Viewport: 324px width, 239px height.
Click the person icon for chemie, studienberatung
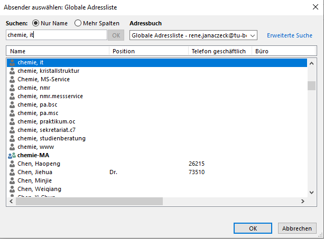click(x=12, y=138)
